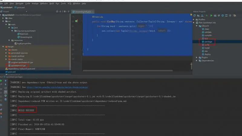Open the Build menu

[52, 3]
